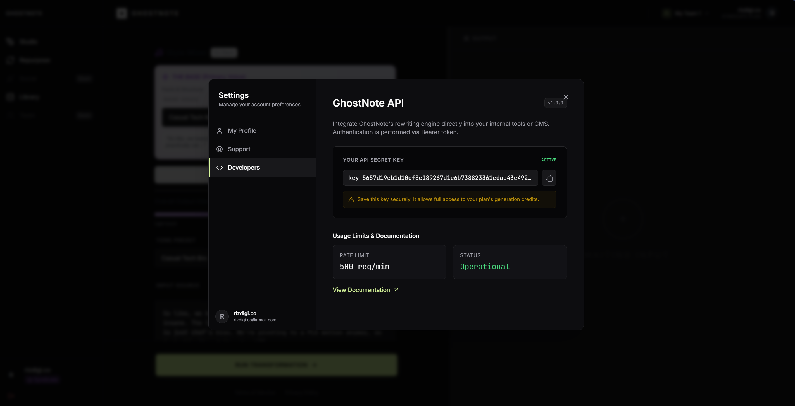The width and height of the screenshot is (795, 406).
Task: Select the code icon beside Developers
Action: (220, 168)
